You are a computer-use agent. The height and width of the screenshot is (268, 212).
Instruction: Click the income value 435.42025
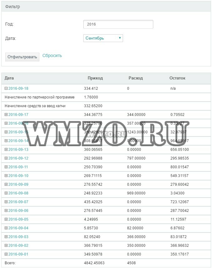tap(93, 202)
